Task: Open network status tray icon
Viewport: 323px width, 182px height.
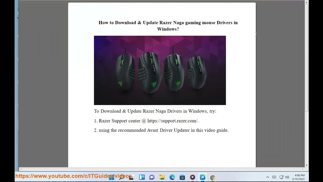Action: 281,177
